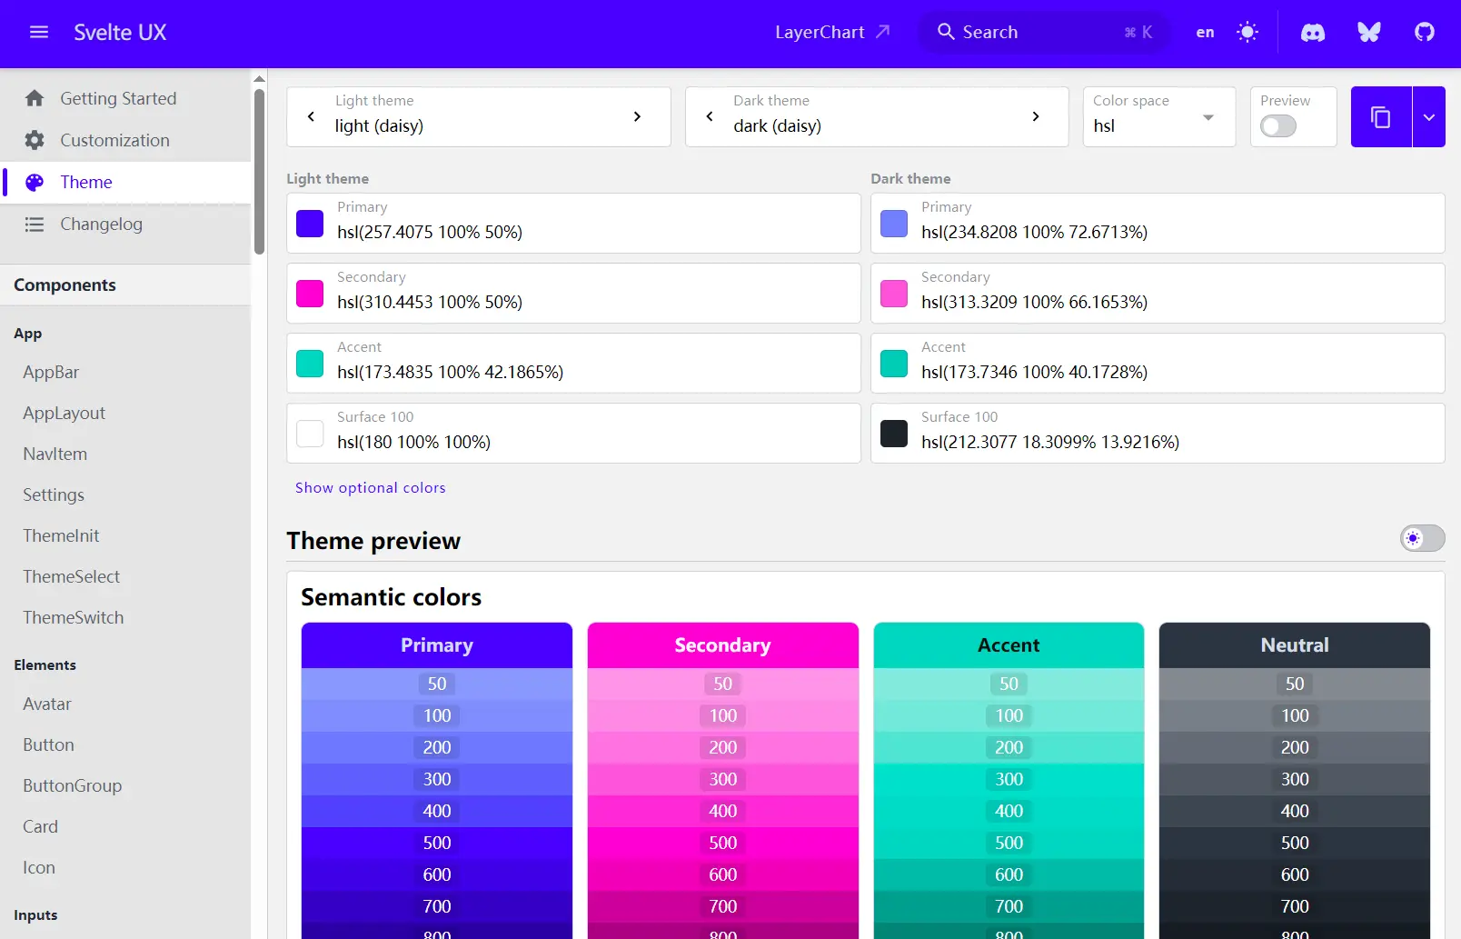Click the Customization gear icon
1461x939 pixels.
coord(34,140)
